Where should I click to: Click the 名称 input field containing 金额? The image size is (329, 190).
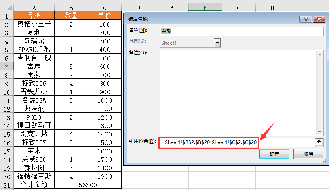pyautogui.click(x=242, y=31)
